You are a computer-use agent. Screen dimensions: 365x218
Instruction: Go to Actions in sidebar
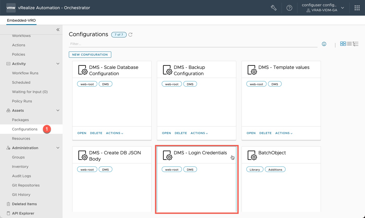click(18, 45)
